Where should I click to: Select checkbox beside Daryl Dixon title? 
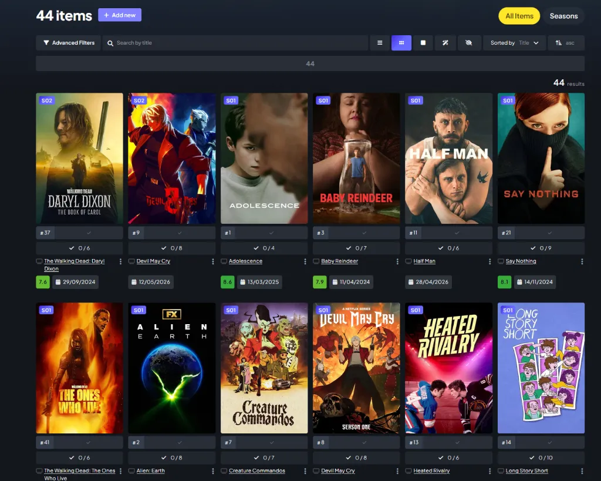pos(39,261)
